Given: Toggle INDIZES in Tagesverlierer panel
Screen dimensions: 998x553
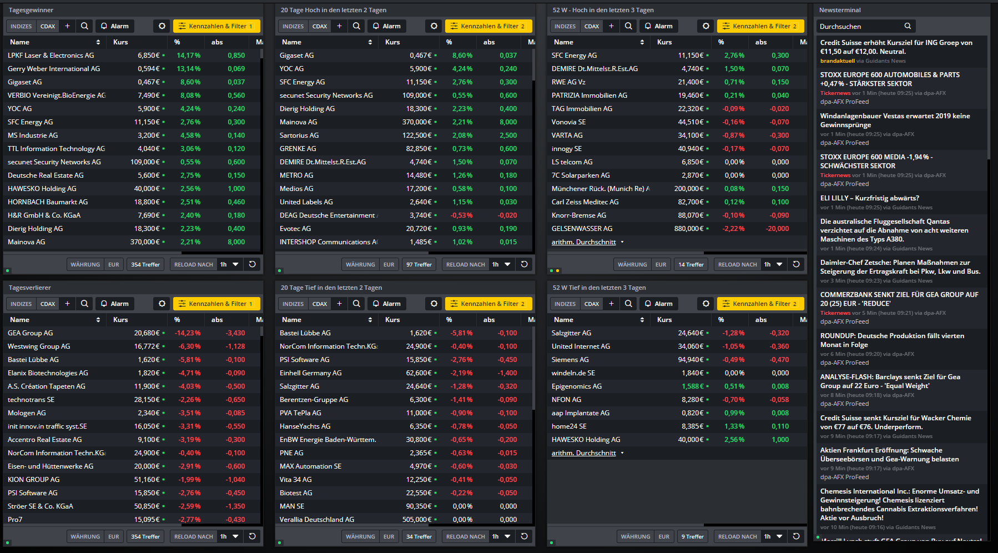Looking at the screenshot, I should [21, 304].
